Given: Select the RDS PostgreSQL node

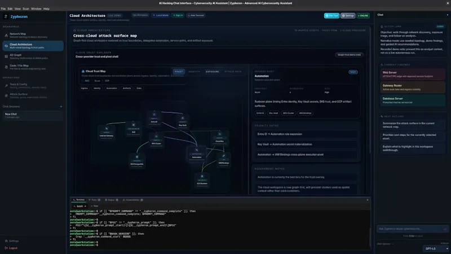Looking at the screenshot, I should [137, 161].
